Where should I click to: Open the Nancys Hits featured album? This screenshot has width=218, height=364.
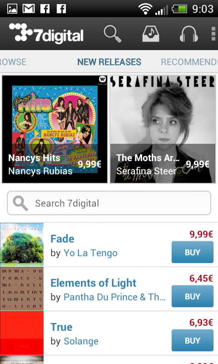(54, 129)
